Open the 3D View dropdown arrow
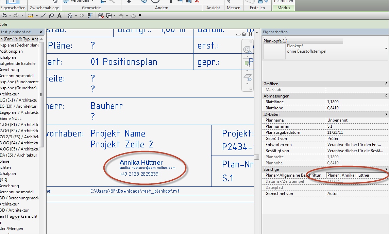389x234 pixels. 76,16
